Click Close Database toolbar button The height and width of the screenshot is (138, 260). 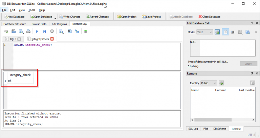coord(210,17)
